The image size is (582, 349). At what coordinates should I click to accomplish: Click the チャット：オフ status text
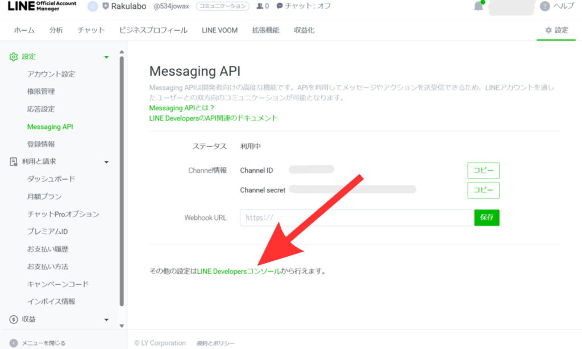click(307, 6)
